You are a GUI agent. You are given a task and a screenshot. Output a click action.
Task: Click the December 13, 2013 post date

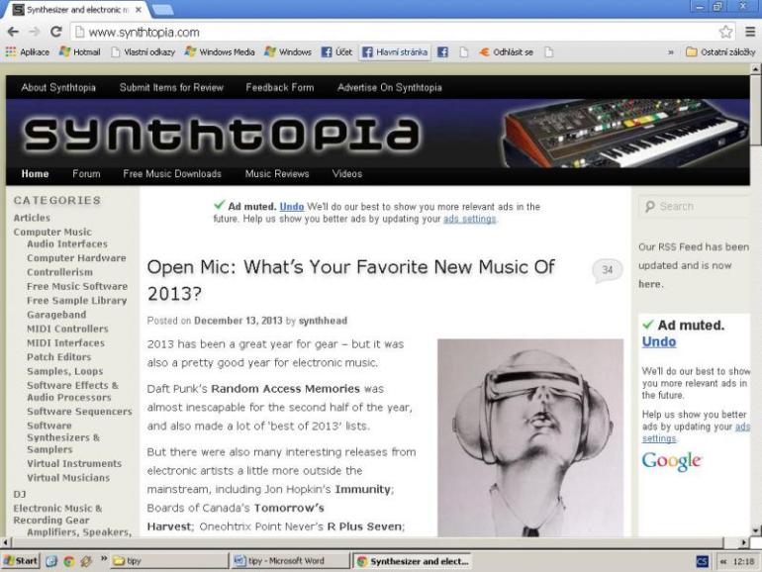[238, 321]
